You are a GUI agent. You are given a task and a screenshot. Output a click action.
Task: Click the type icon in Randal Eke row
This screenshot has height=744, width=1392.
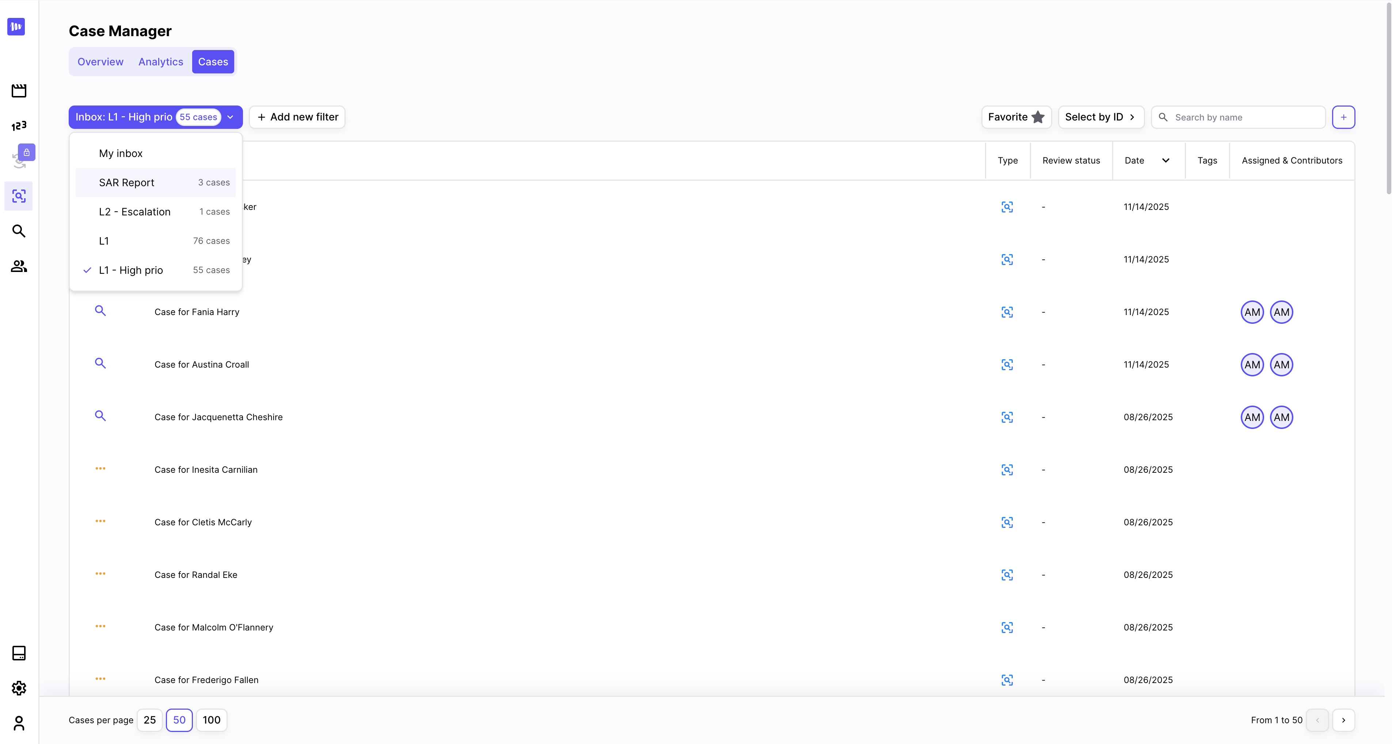point(1007,575)
